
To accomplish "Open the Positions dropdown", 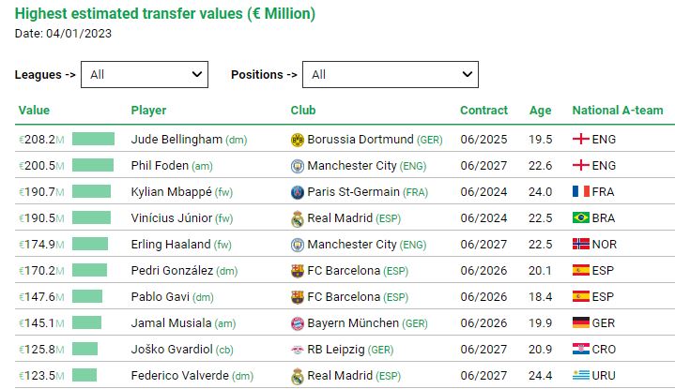I will (x=393, y=74).
